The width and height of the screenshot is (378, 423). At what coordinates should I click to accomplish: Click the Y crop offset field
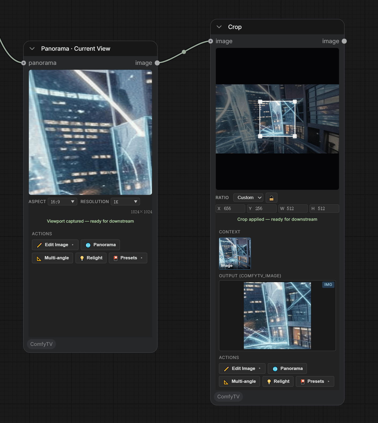point(262,209)
